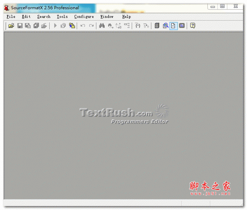Click the colored folders batch icon

72,26
